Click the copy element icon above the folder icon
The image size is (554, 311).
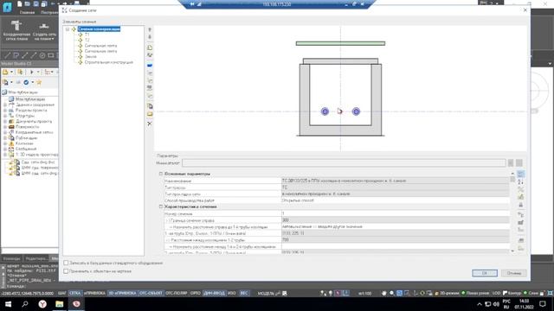click(x=150, y=106)
